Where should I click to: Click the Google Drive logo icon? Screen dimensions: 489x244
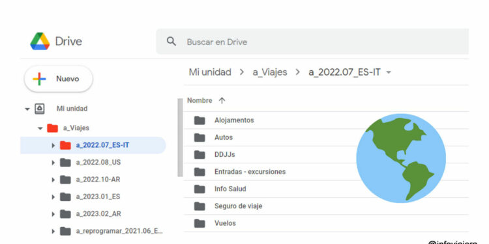pos(40,41)
